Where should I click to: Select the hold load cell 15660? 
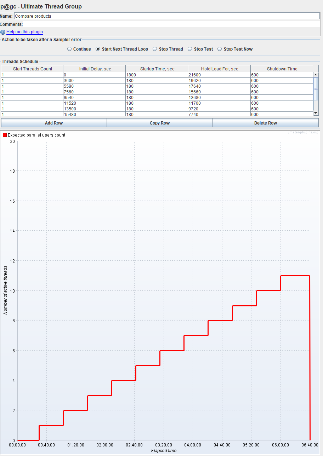(x=220, y=92)
